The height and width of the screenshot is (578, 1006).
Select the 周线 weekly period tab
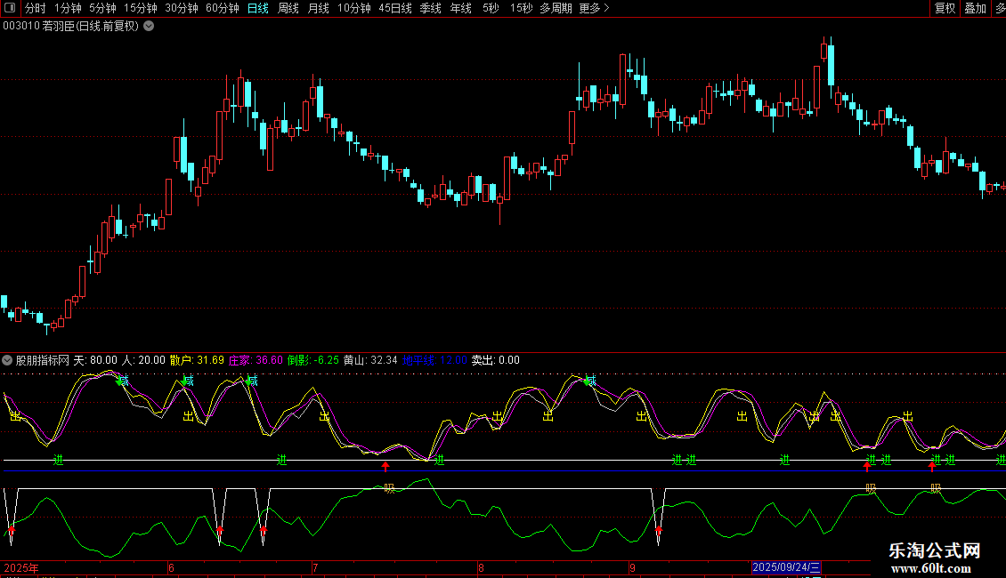point(288,9)
